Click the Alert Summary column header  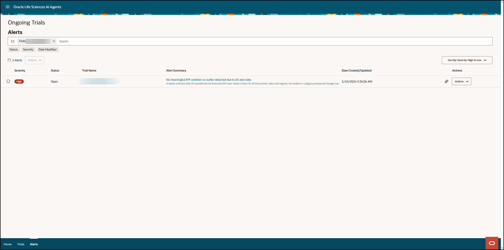(176, 70)
